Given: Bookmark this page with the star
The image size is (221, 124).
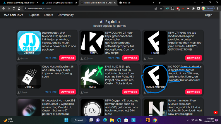Looking at the screenshot, I should point(161,8).
